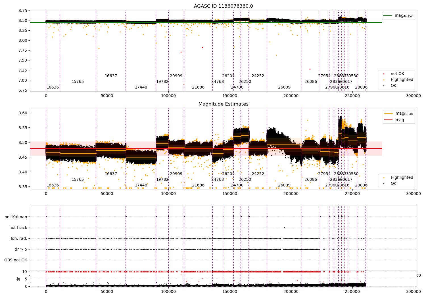Image resolution: width=426 pixels, height=298 pixels.
Task: Click the 'dr > 5' axis label
Action: tap(21, 249)
